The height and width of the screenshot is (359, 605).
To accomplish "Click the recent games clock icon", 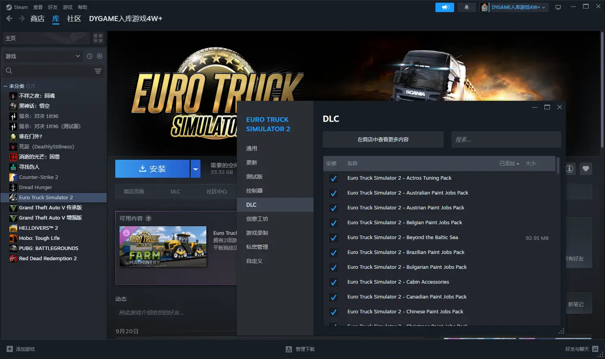I will click(90, 56).
